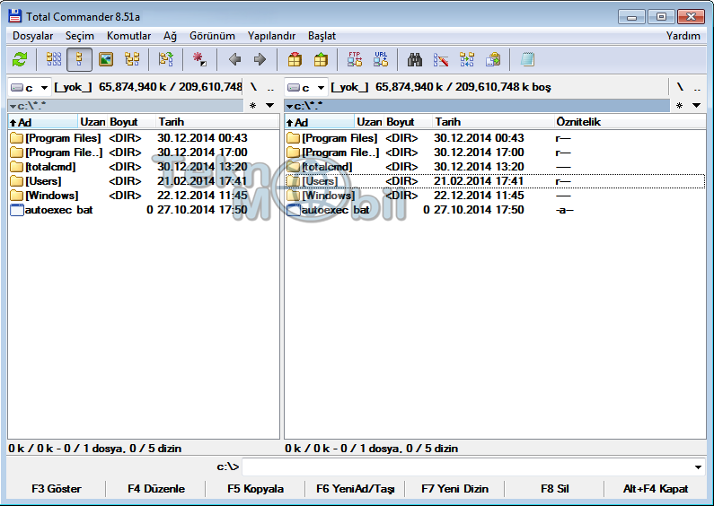Switch to brief file list view icon
Viewport: 714px width, 506px height.
tap(54, 59)
